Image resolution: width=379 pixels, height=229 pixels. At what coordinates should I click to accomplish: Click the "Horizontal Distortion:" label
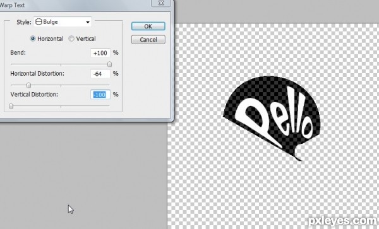(x=37, y=74)
